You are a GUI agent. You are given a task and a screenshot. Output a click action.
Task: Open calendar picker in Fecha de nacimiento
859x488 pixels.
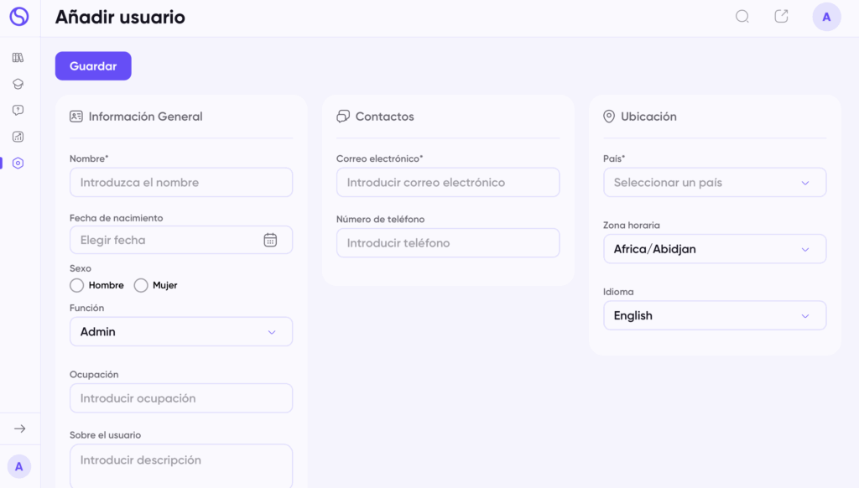[x=270, y=240]
